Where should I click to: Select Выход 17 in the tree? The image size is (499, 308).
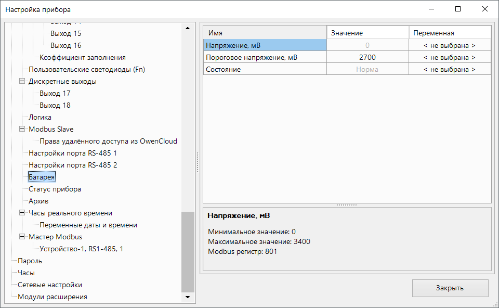point(55,94)
